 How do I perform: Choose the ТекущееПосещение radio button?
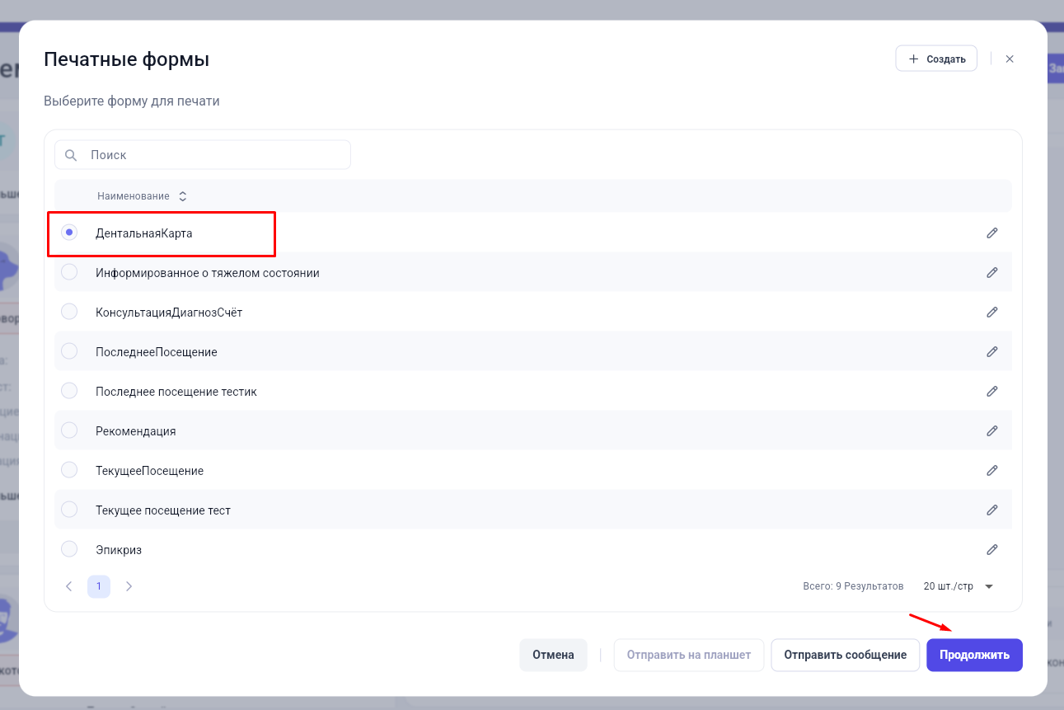[x=69, y=471]
